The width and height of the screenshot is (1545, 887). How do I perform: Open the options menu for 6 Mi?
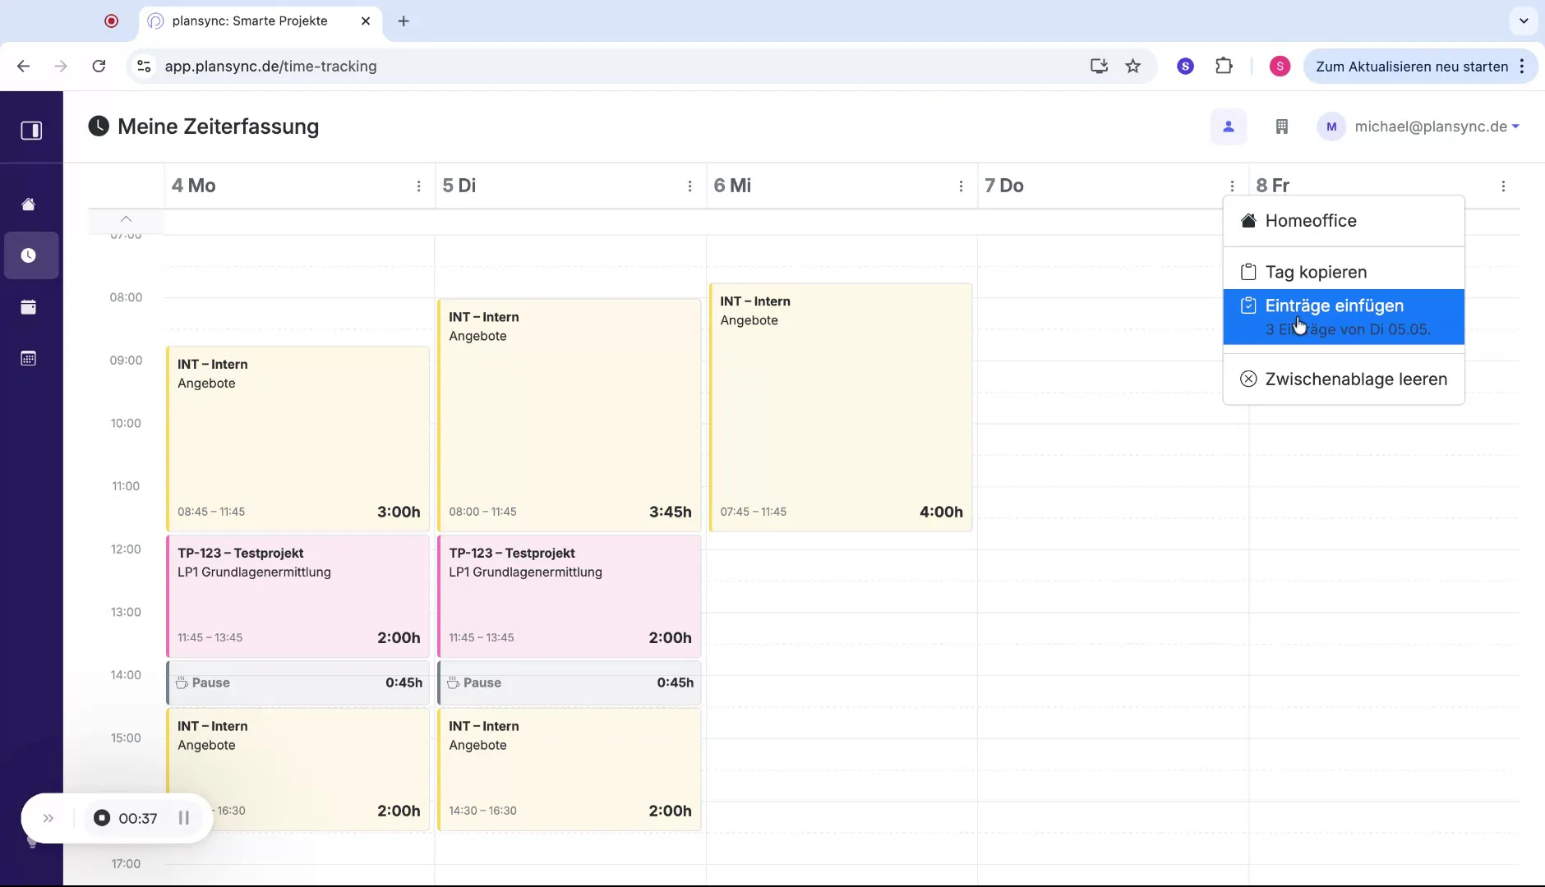pyautogui.click(x=961, y=186)
